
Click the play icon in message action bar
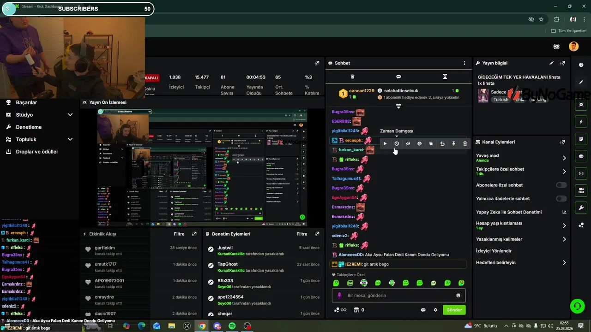[385, 143]
